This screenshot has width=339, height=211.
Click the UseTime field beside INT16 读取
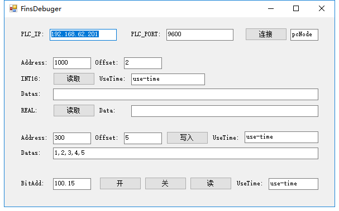(x=168, y=79)
